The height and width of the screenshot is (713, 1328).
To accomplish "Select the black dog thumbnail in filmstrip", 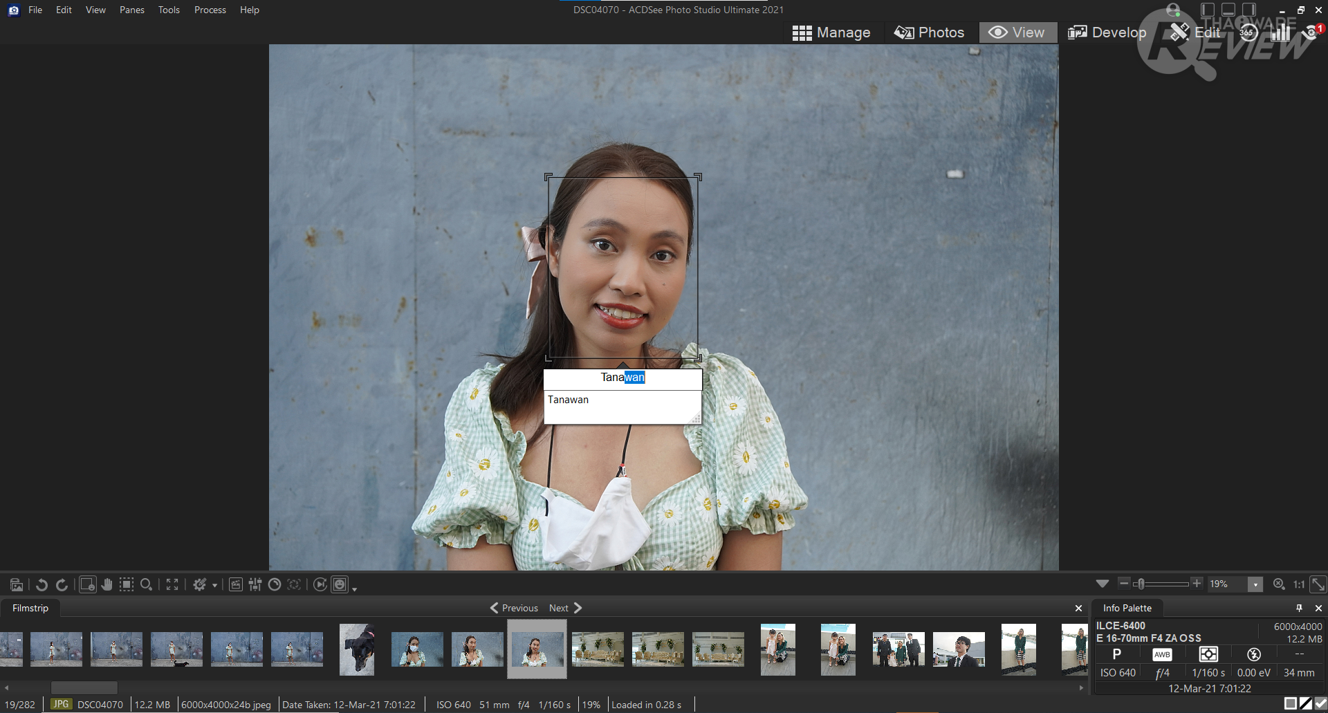I will coord(357,649).
